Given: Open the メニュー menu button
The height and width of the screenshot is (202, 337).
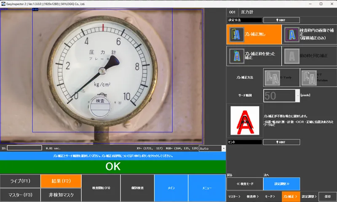Looking at the screenshot, I should coord(207,188).
